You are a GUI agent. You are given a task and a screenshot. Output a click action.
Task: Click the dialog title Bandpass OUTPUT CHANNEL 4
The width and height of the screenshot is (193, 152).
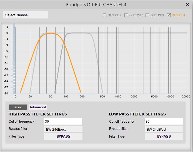click(x=96, y=5)
